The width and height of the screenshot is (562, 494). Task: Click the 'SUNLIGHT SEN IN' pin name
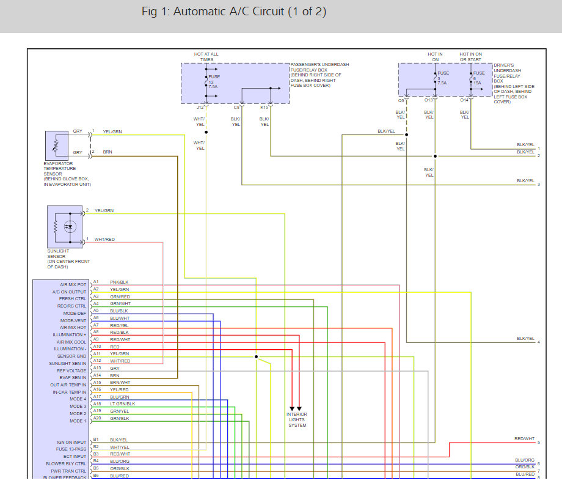click(68, 363)
